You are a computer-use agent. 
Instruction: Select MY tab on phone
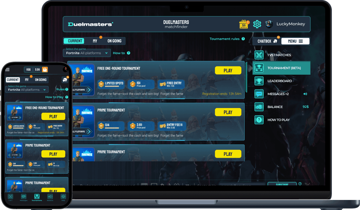click(27, 80)
